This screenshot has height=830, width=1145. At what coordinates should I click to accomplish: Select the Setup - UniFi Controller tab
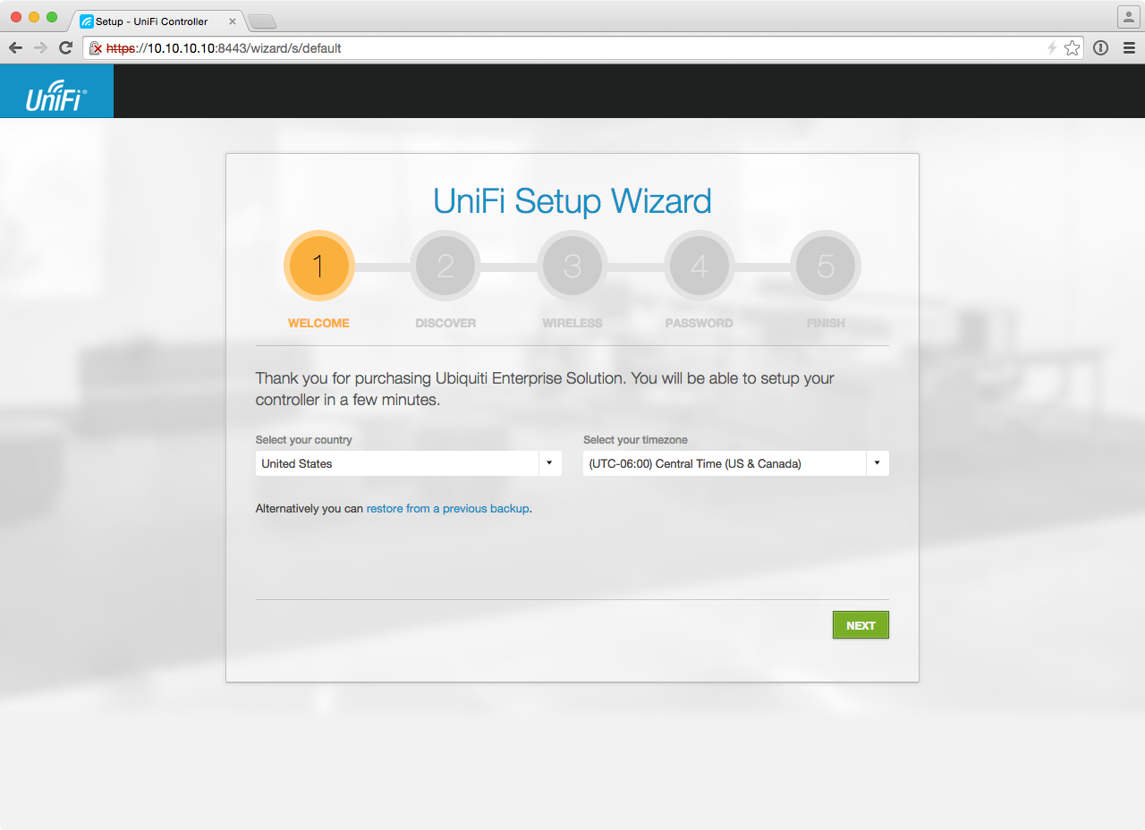tap(152, 21)
